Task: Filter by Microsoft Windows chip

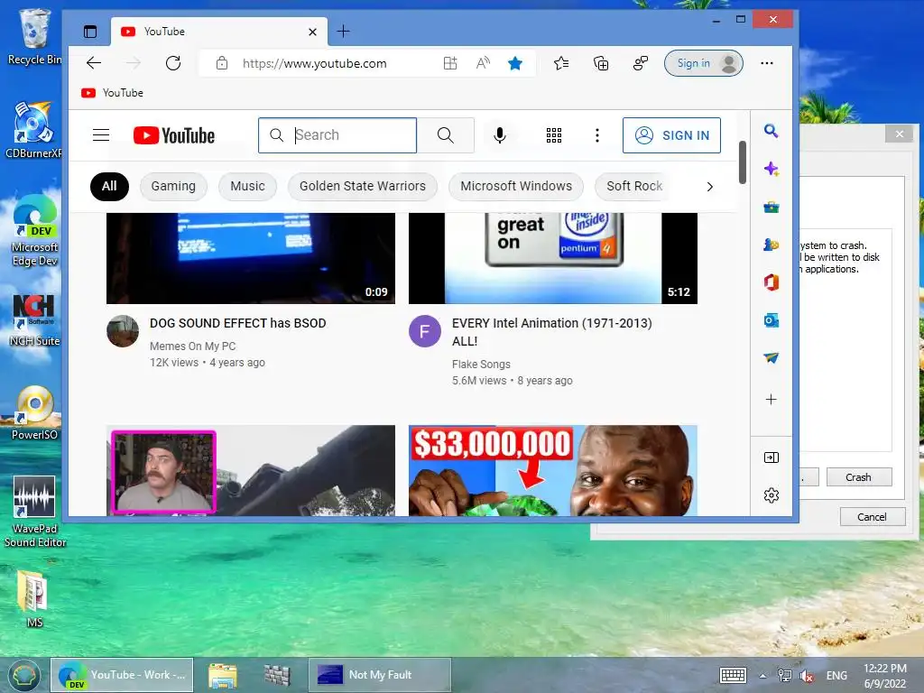Action: pos(516,186)
